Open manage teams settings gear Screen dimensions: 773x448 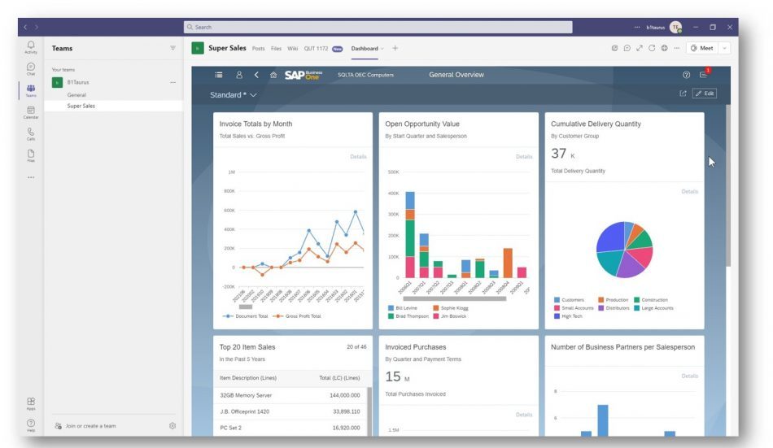coord(172,426)
